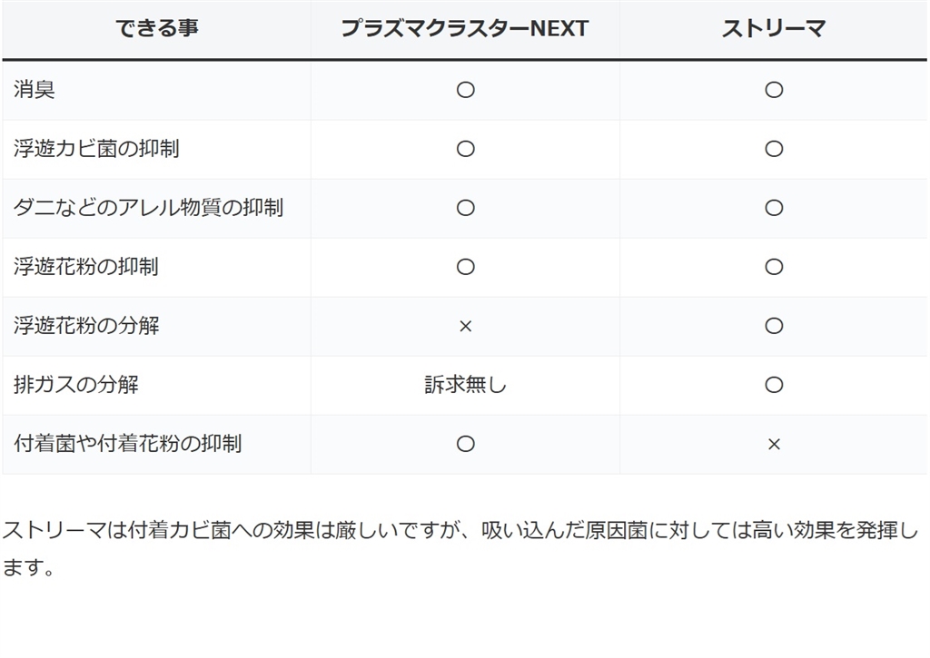Click the 訴求無し cell text
The width and height of the screenshot is (930, 658).
pyautogui.click(x=465, y=385)
